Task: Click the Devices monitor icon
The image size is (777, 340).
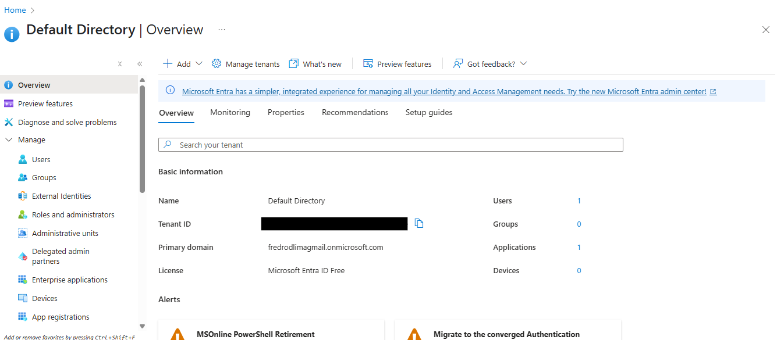Action: (23, 298)
